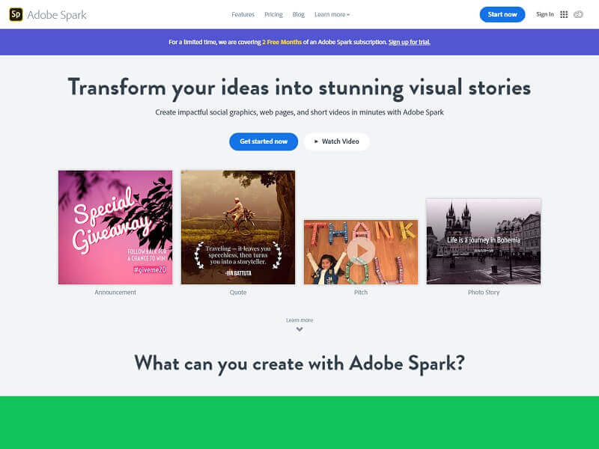Click the Pitch caption
The image size is (599, 449).
(361, 292)
